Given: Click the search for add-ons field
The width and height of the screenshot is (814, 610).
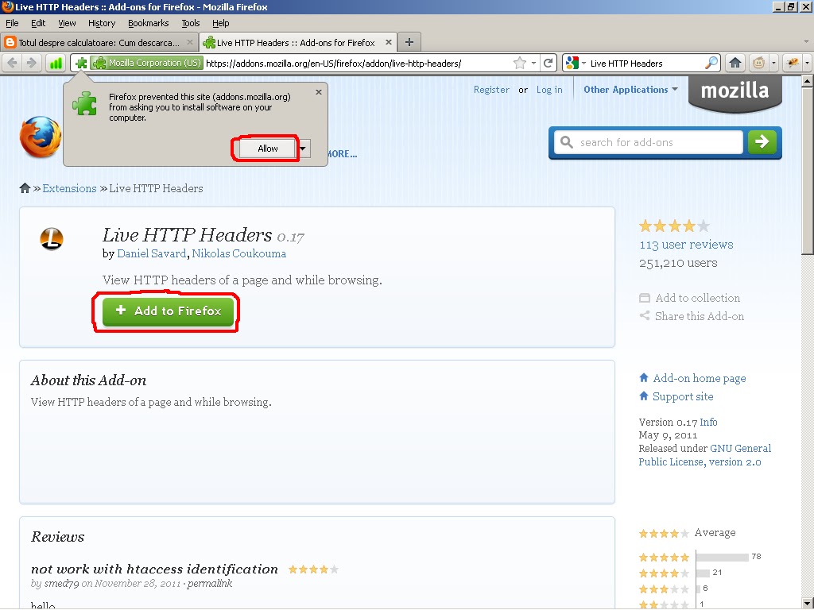Looking at the screenshot, I should (x=649, y=142).
